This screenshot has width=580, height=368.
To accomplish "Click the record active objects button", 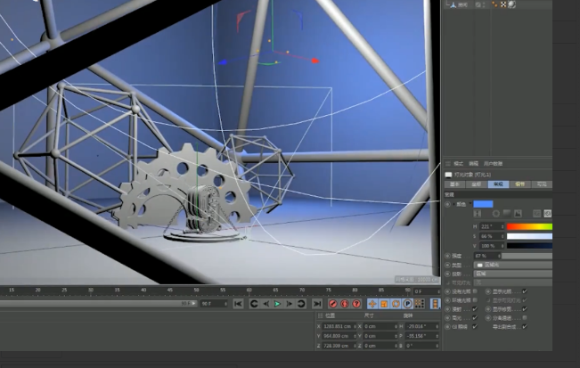I will [331, 304].
